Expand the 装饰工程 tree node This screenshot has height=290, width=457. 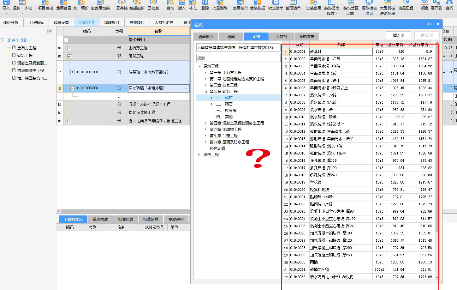click(199, 155)
